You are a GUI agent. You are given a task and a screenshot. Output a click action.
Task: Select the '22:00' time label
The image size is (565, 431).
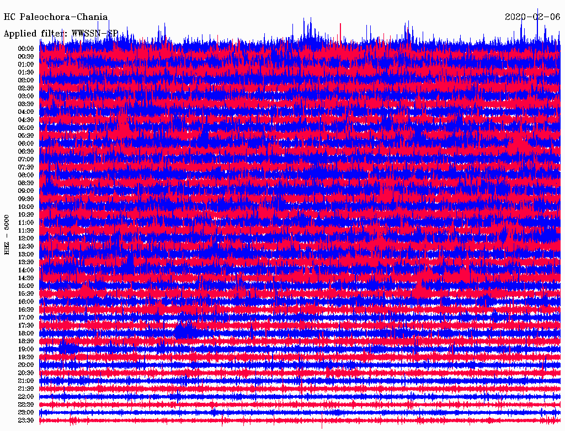[x=26, y=396]
